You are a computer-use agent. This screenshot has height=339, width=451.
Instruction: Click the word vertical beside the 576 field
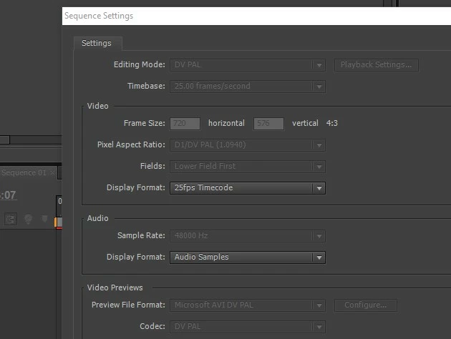point(305,123)
